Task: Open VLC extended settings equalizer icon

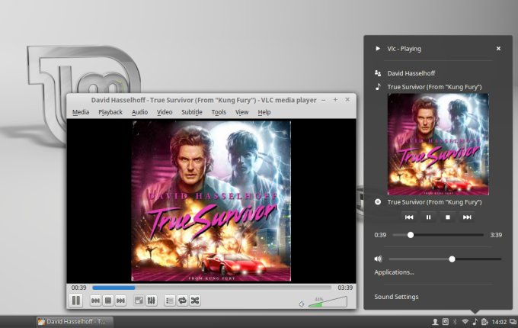Action: point(152,301)
